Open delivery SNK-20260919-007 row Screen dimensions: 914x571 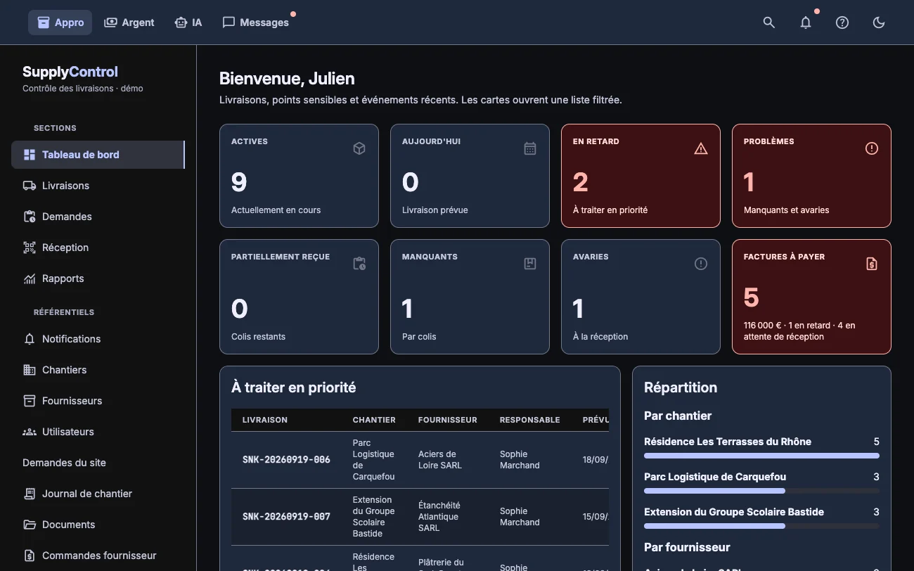pos(420,517)
